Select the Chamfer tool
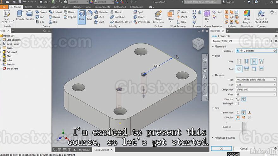278x156 pixels. pos(101,12)
